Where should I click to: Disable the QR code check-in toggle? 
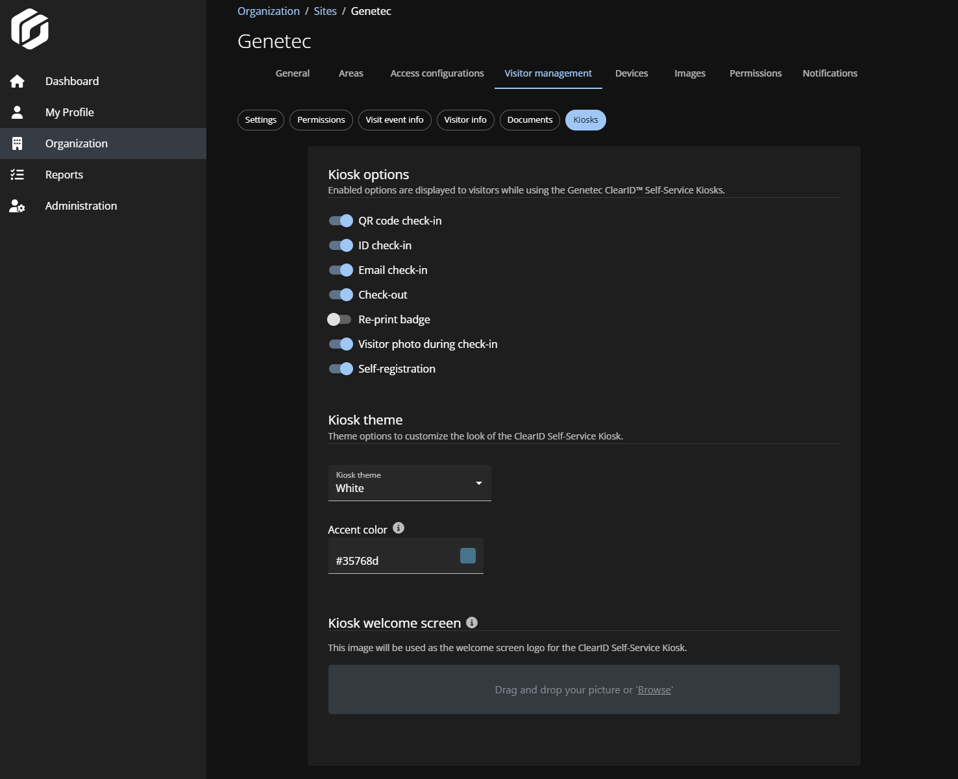click(x=340, y=221)
